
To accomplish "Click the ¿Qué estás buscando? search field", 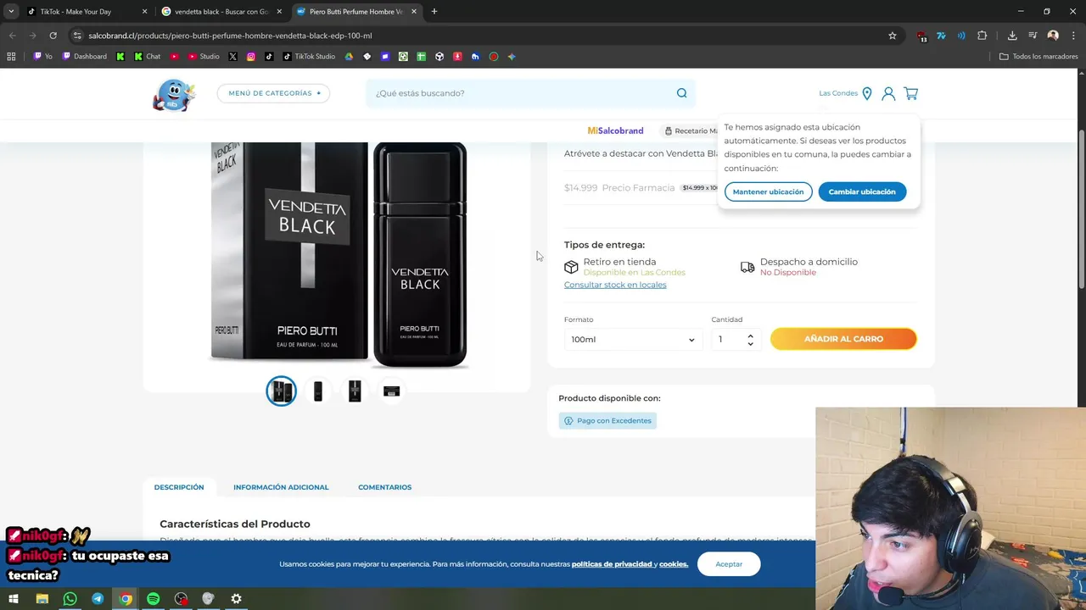I will (522, 93).
